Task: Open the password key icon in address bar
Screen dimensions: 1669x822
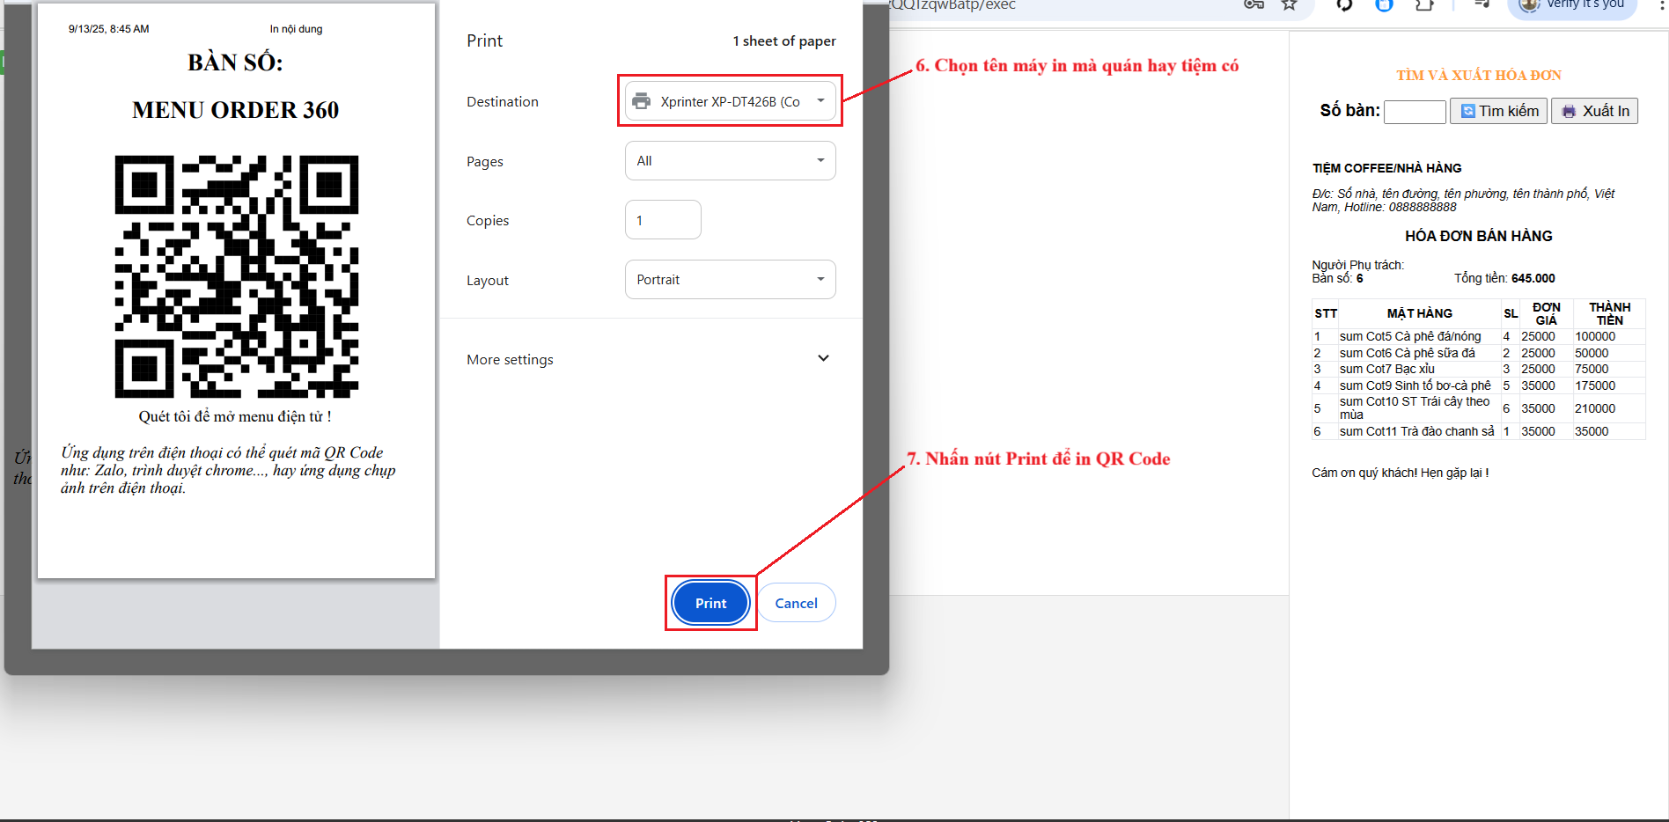Action: point(1254,4)
